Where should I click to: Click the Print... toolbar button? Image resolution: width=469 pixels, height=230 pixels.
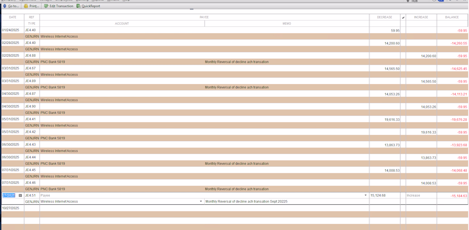click(x=32, y=6)
